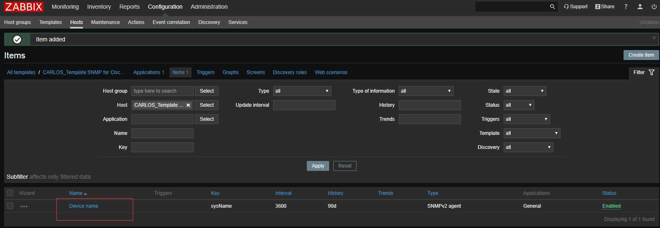Go to Actions submenu

(136, 22)
